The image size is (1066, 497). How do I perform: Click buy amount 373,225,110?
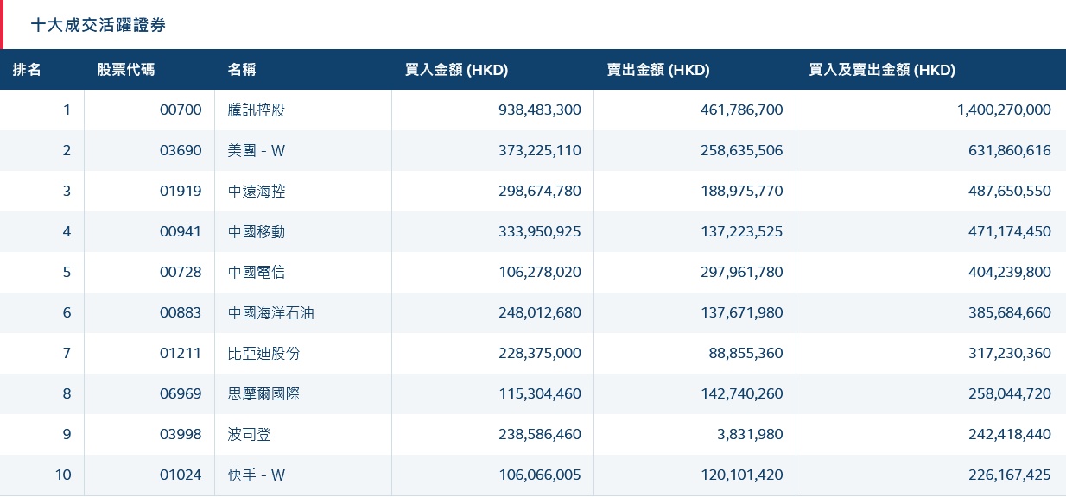click(x=540, y=150)
